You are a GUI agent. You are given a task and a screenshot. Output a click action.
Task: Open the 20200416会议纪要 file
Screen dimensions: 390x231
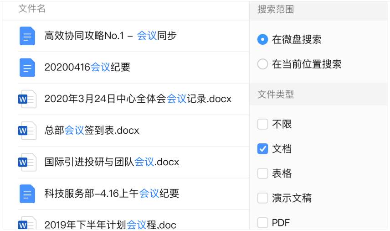87,68
